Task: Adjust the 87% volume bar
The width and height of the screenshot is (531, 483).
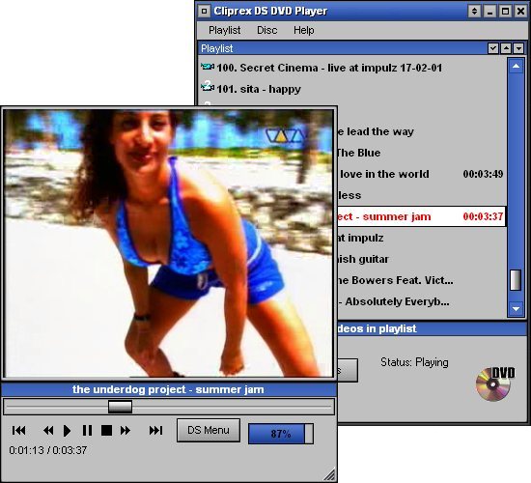Action: coord(281,434)
